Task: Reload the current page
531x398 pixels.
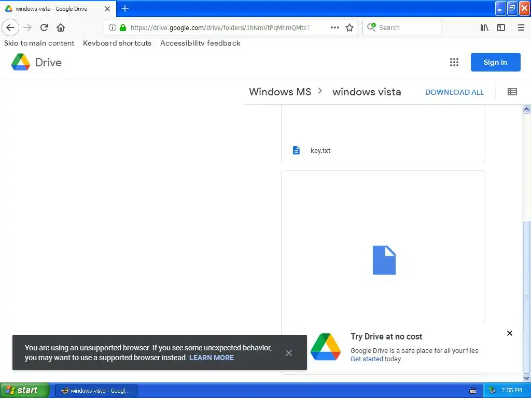Action: coord(44,27)
